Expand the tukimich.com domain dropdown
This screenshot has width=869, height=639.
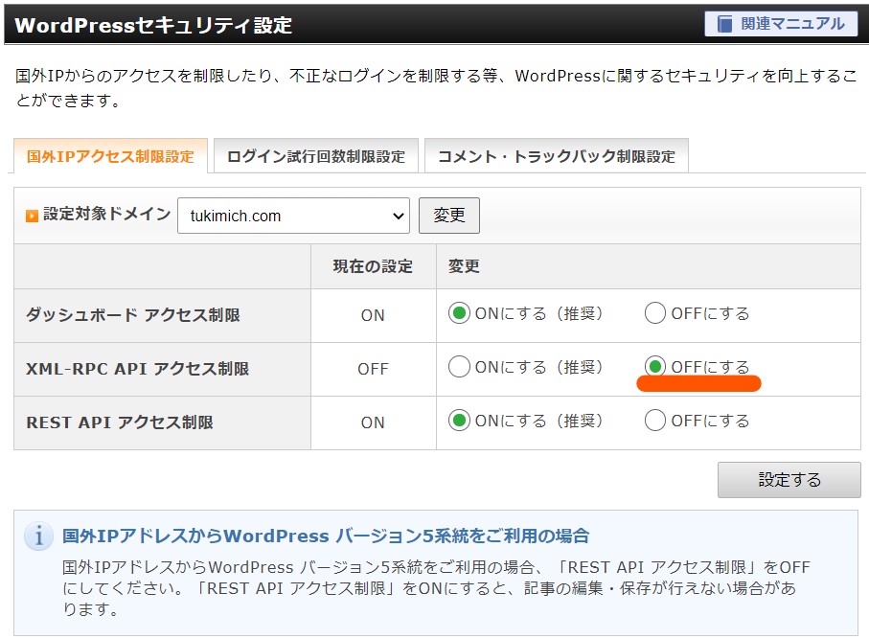(x=294, y=216)
